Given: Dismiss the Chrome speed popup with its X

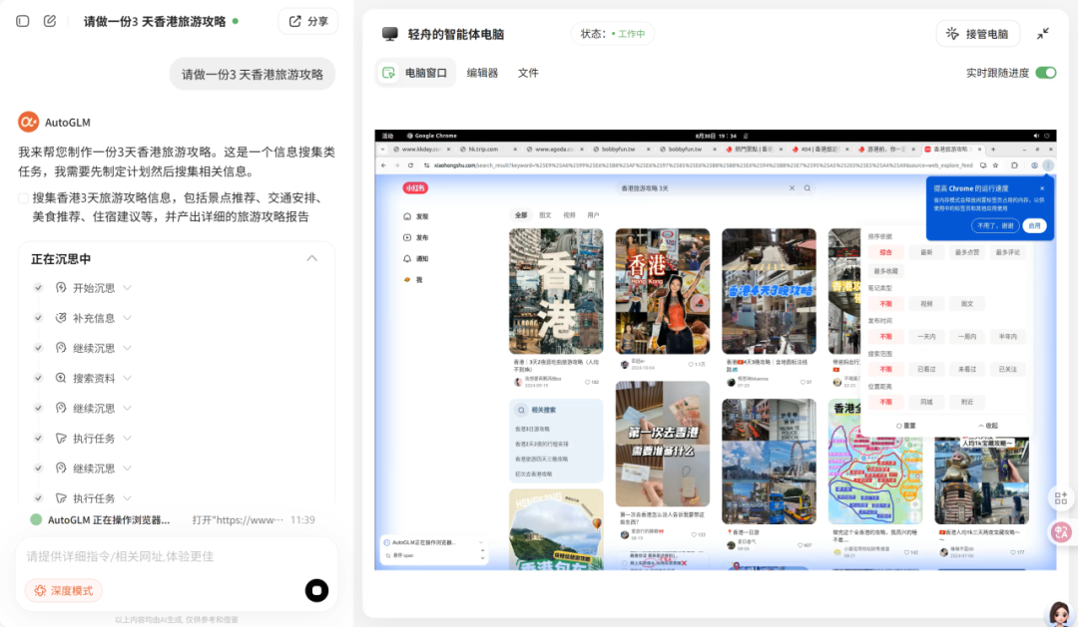Looking at the screenshot, I should click(x=1041, y=188).
